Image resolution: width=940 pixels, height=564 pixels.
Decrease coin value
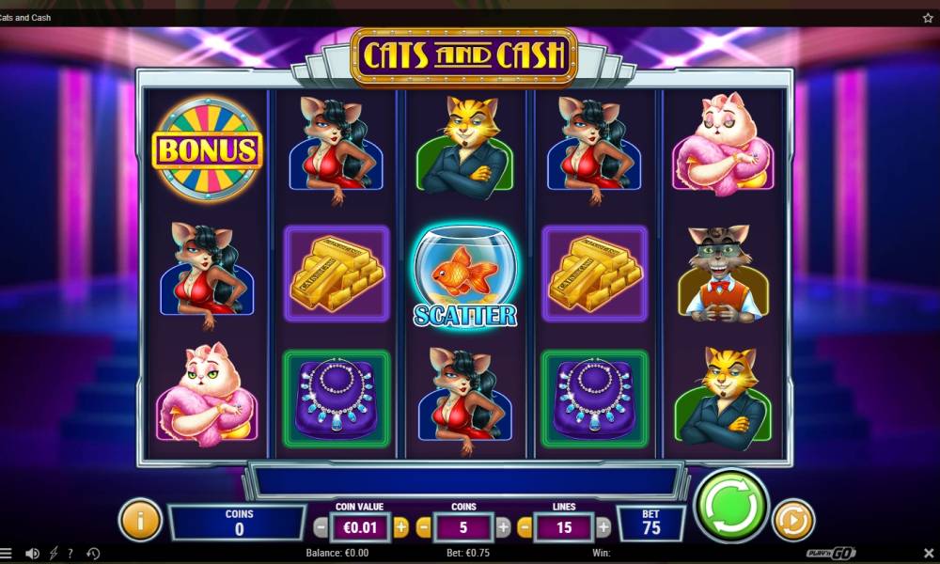[x=321, y=527]
